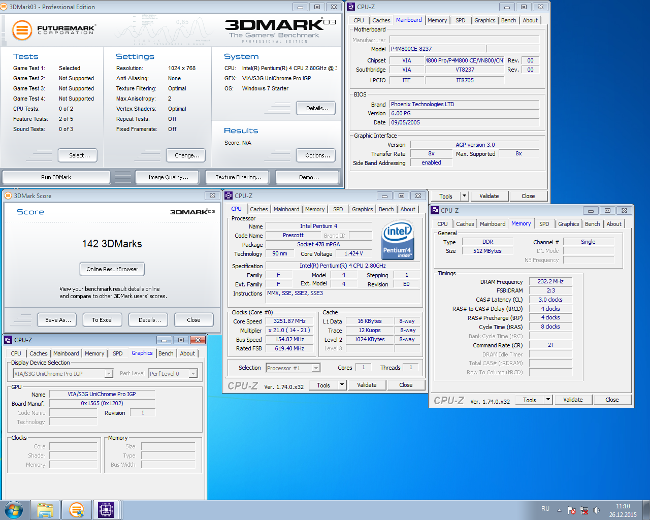Switch to Caches tab in Mainboard CPU-Z window

[x=381, y=20]
